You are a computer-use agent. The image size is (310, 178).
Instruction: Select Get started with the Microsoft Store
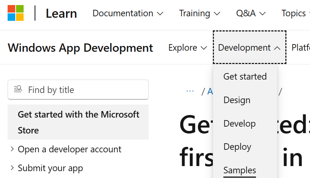click(78, 122)
